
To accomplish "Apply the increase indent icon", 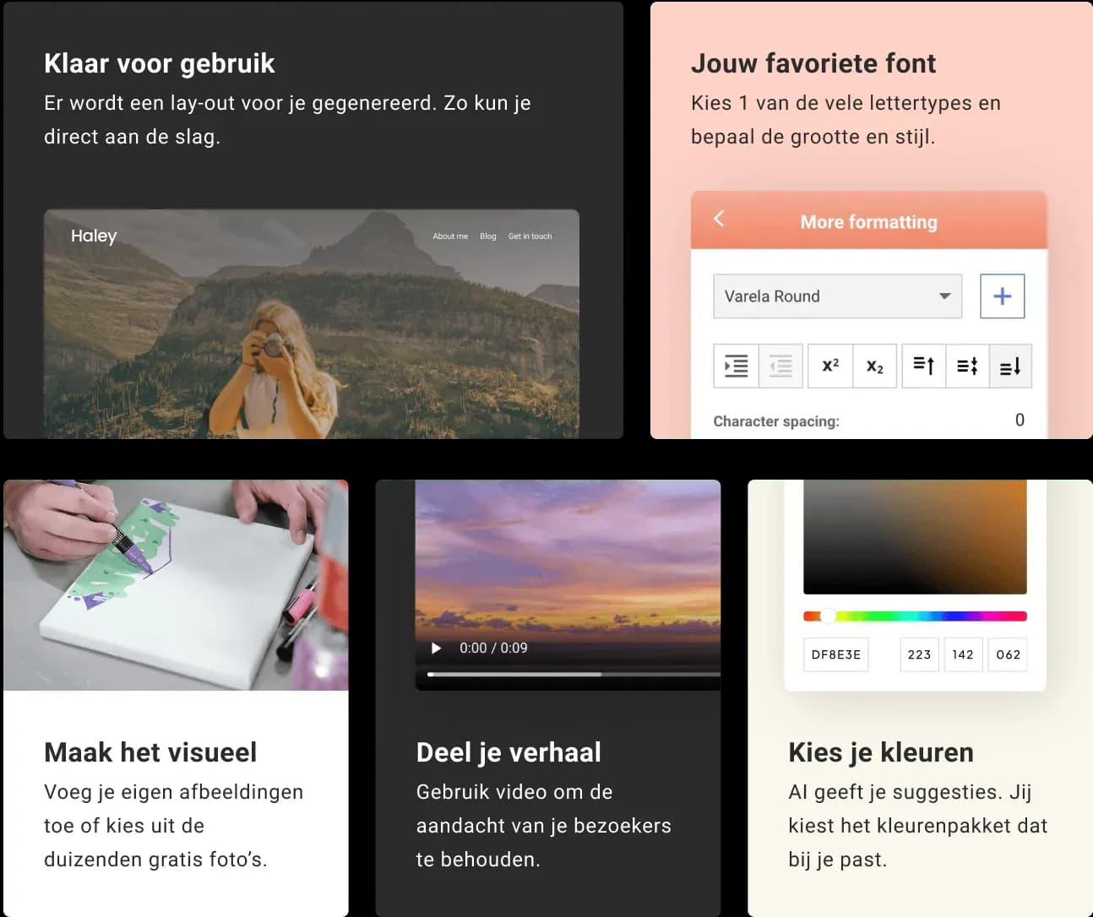I will pyautogui.click(x=736, y=366).
